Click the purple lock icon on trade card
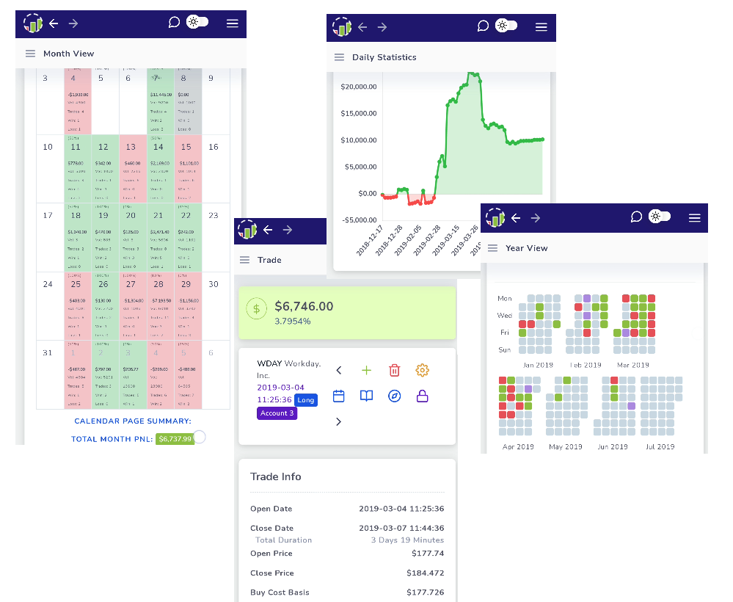The width and height of the screenshot is (733, 602). 422,396
